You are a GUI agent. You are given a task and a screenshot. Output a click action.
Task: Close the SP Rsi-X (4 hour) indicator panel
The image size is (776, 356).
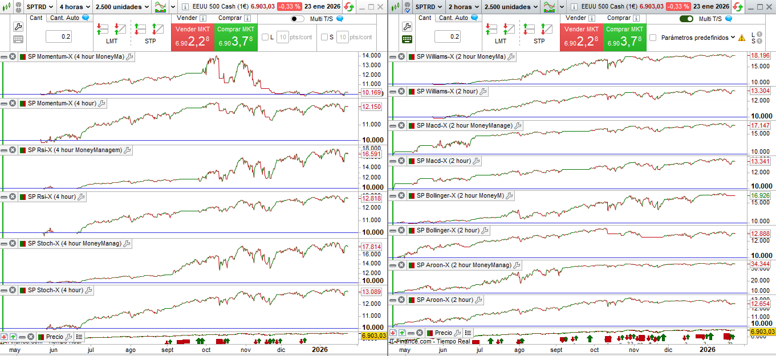pos(13,197)
